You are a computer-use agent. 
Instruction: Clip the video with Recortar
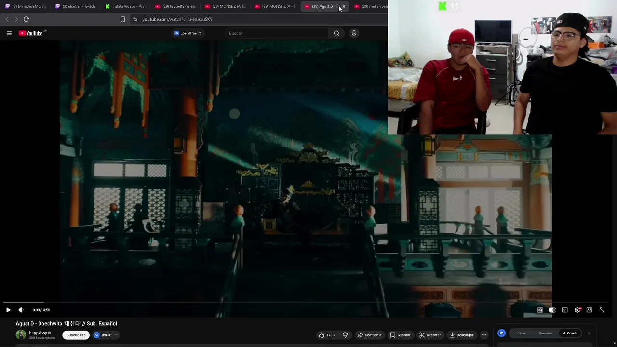pyautogui.click(x=430, y=335)
